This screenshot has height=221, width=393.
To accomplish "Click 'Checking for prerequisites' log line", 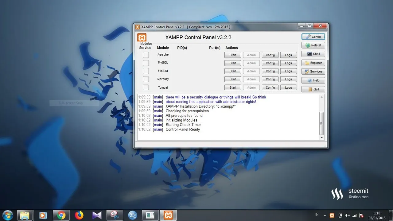I will (x=187, y=111).
